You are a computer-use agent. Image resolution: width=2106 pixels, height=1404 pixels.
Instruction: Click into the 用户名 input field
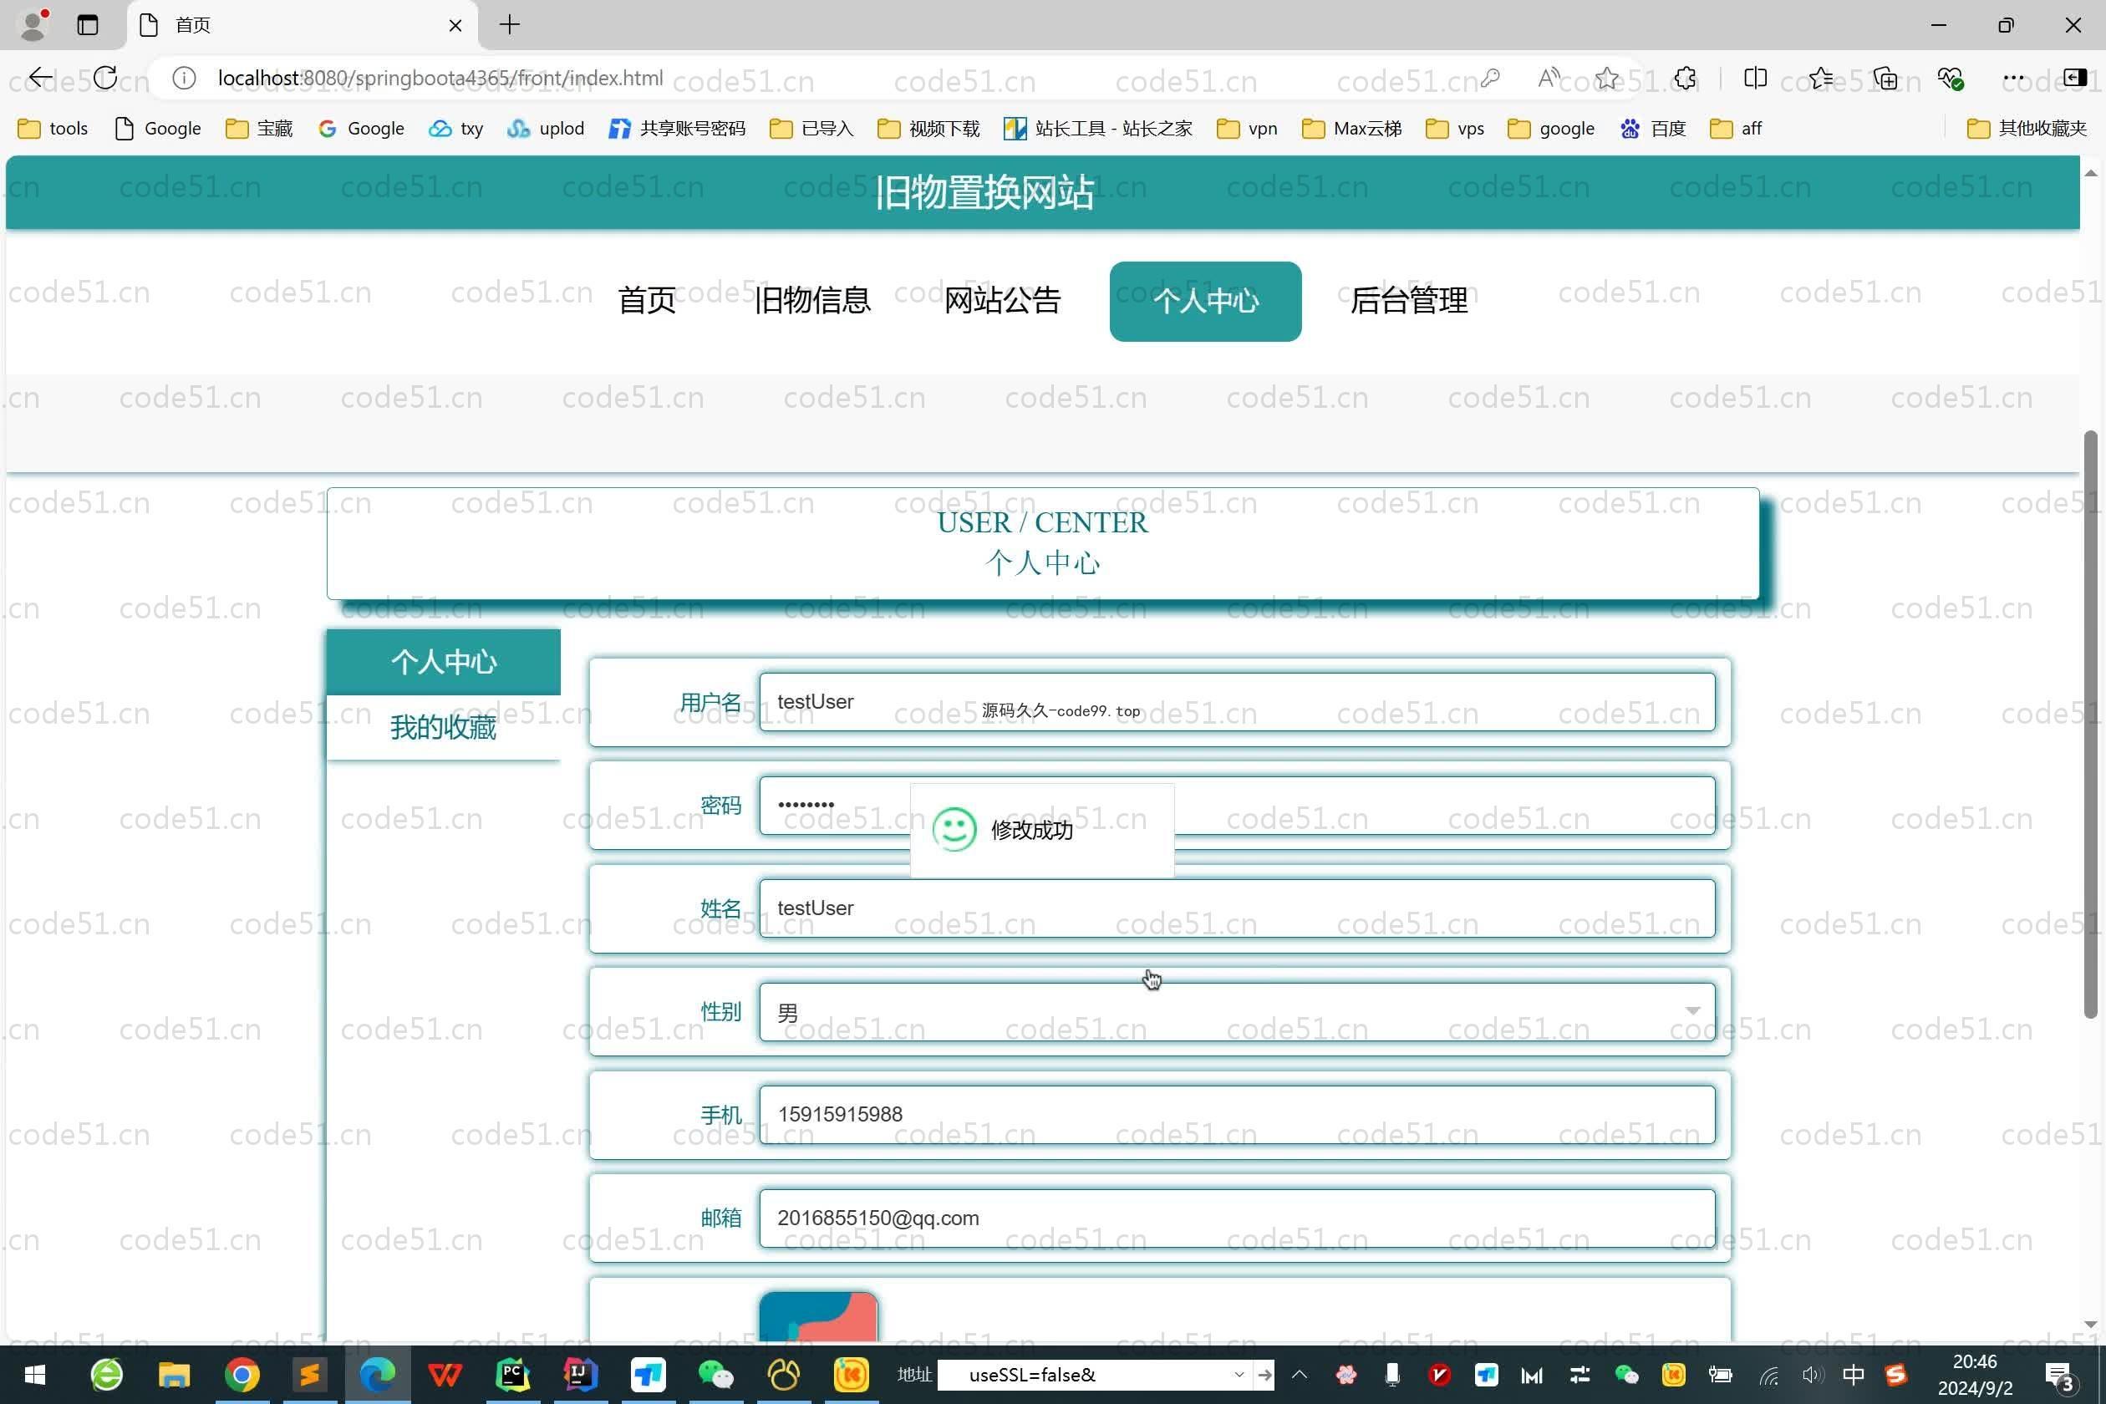(1237, 702)
